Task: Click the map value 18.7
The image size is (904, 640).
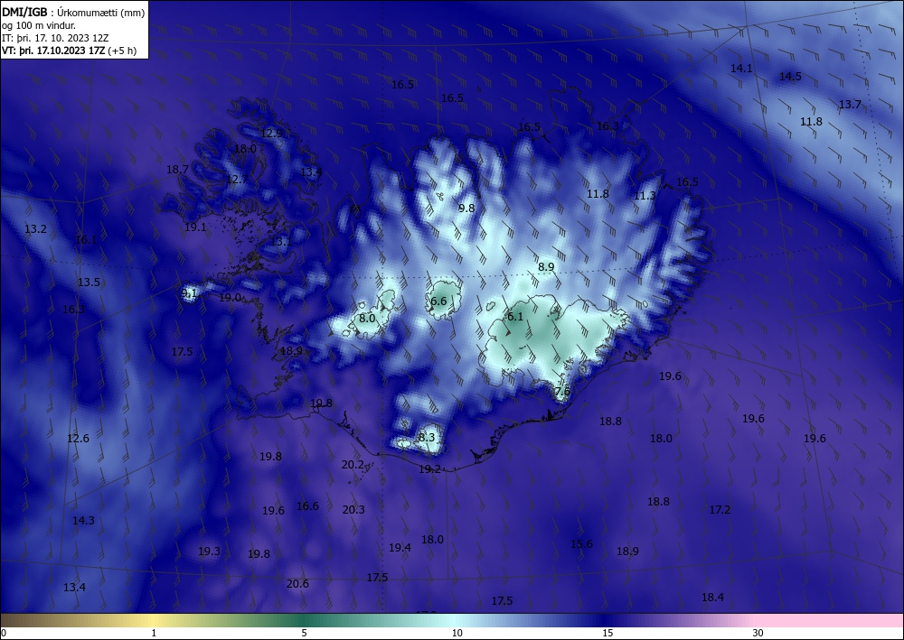Action: coord(177,169)
